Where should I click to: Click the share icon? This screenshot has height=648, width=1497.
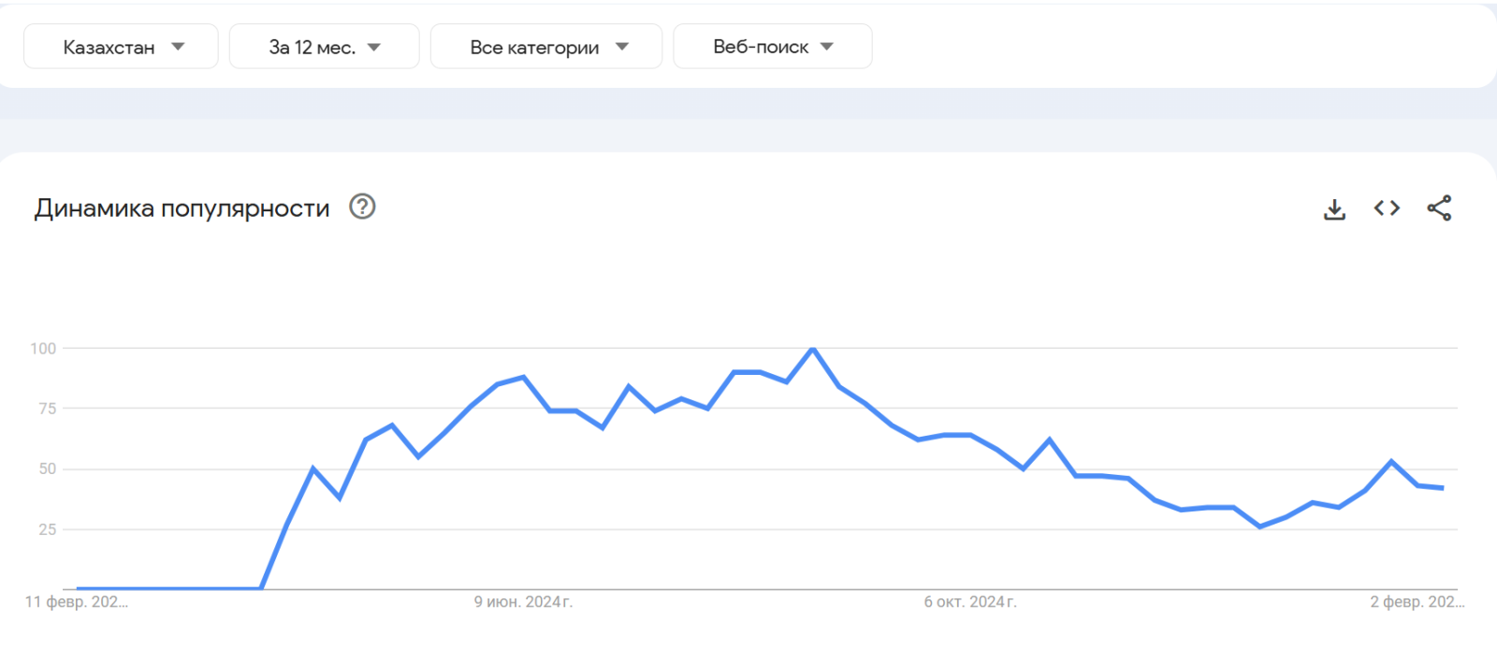pos(1439,208)
